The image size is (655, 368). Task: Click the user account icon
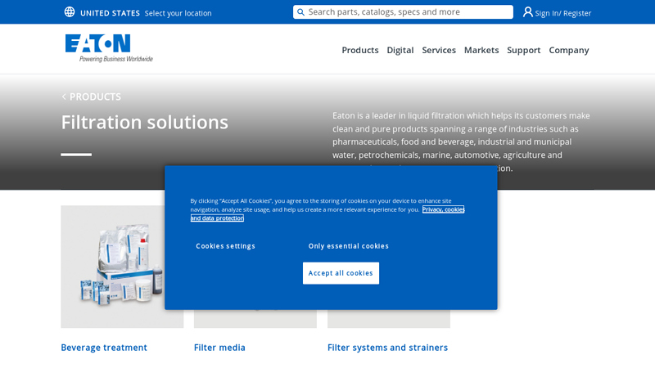tap(527, 12)
